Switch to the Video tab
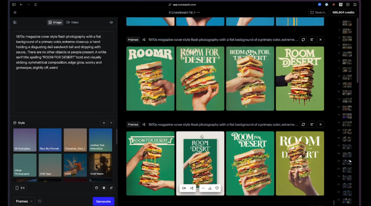The image size is (371, 206). coord(72,22)
